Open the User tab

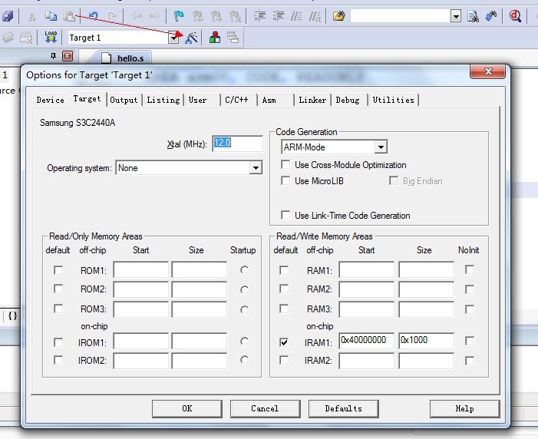[x=198, y=100]
